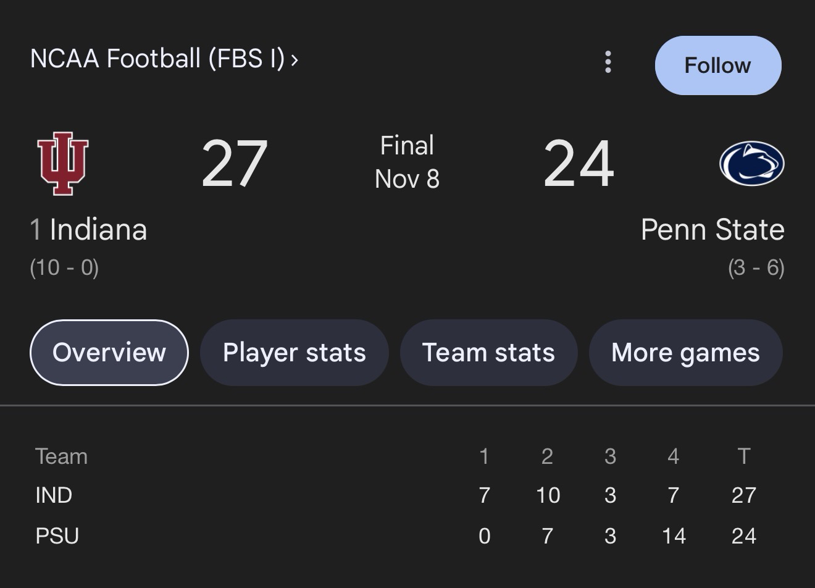Click the Penn State Nittany Lions logo
The image size is (815, 588).
point(751,164)
